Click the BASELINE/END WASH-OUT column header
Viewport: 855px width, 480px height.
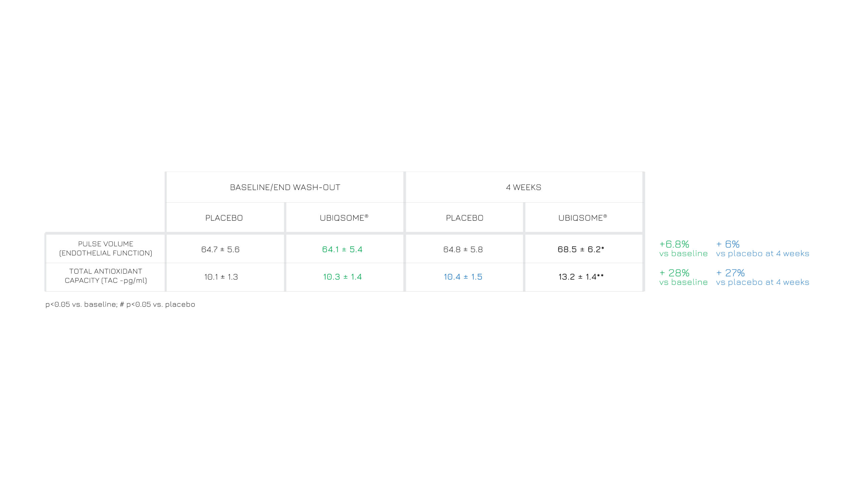point(285,187)
